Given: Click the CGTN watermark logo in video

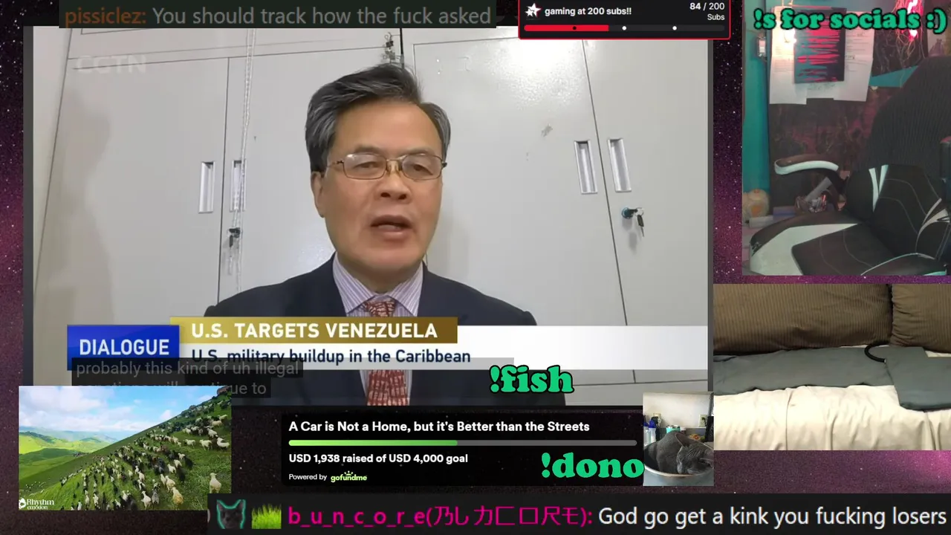Looking at the screenshot, I should (x=110, y=65).
